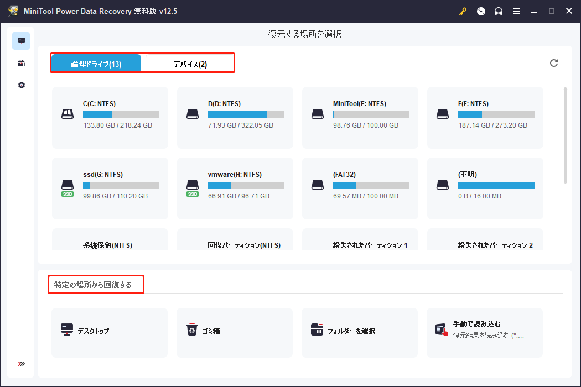Click the 98.76 GB / 100.00 GB text
Image resolution: width=581 pixels, height=387 pixels.
coord(366,125)
